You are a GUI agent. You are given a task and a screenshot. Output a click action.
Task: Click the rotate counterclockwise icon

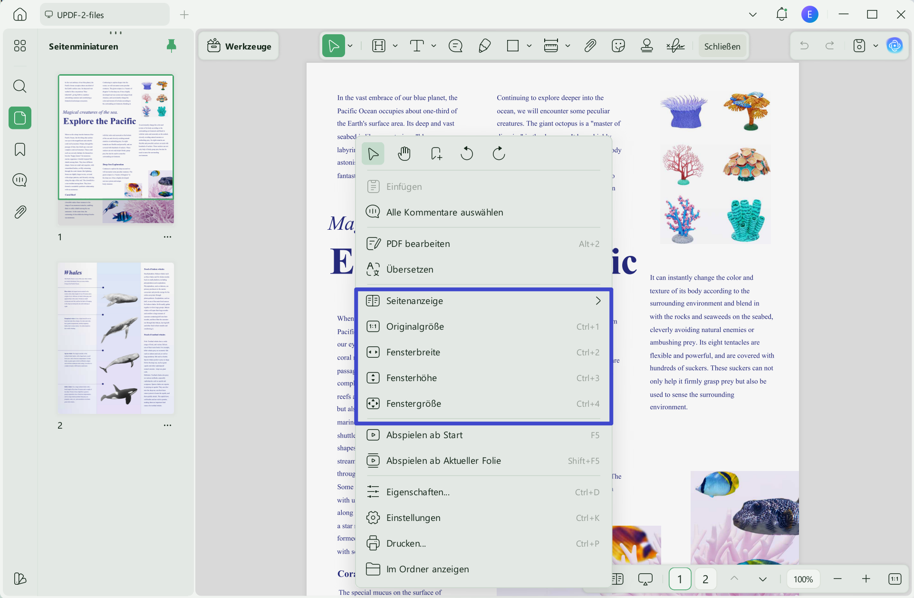(x=467, y=154)
